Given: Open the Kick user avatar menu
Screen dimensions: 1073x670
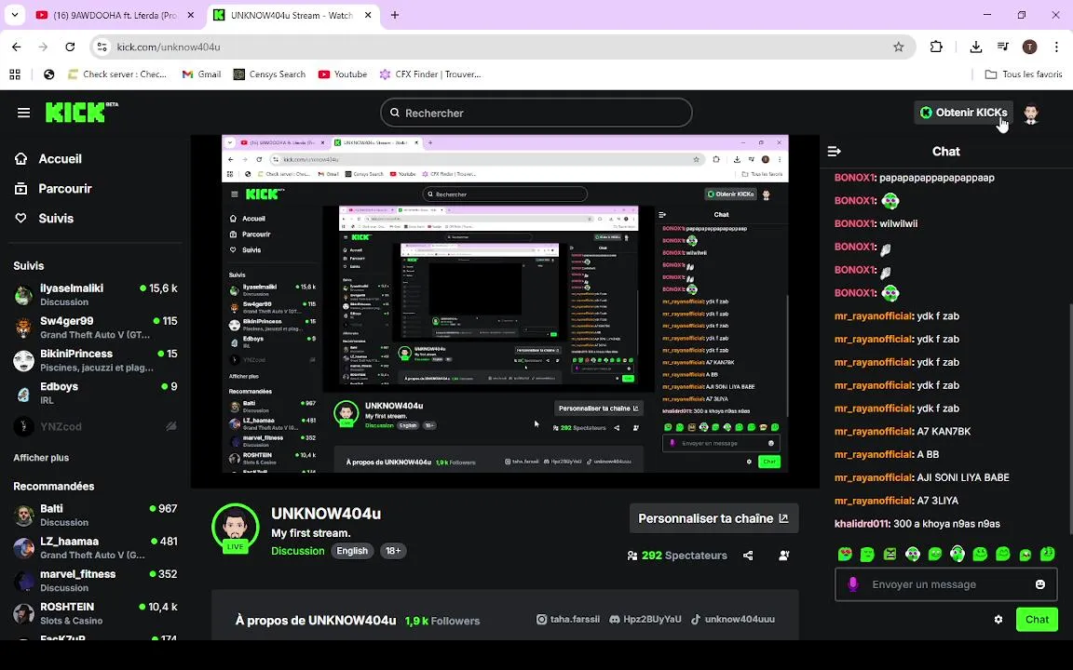Looking at the screenshot, I should coord(1031,113).
